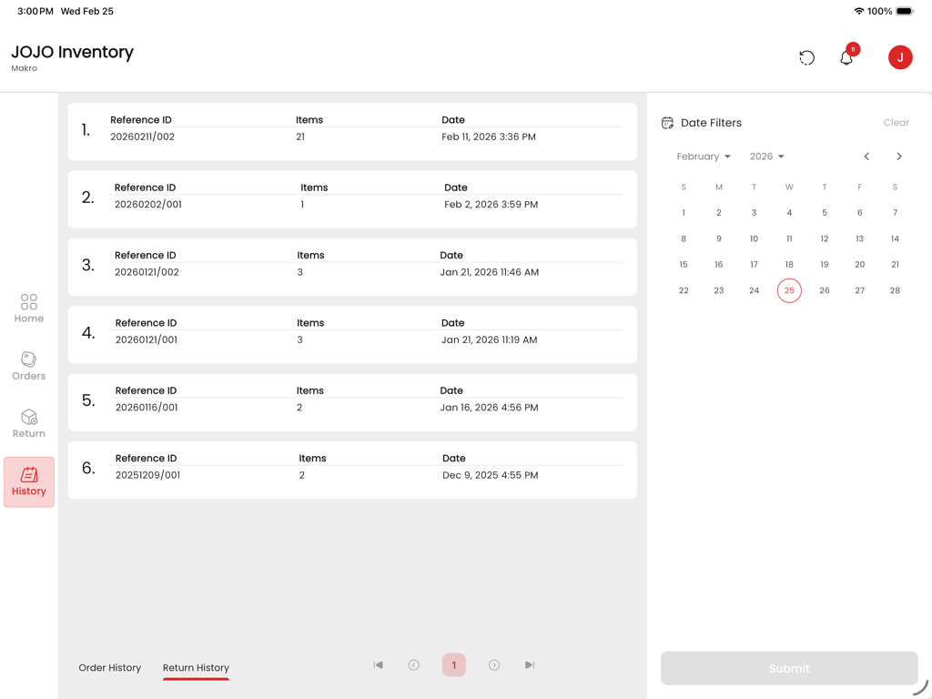Expand the February month dropdown
This screenshot has height=699, width=932.
pos(704,157)
